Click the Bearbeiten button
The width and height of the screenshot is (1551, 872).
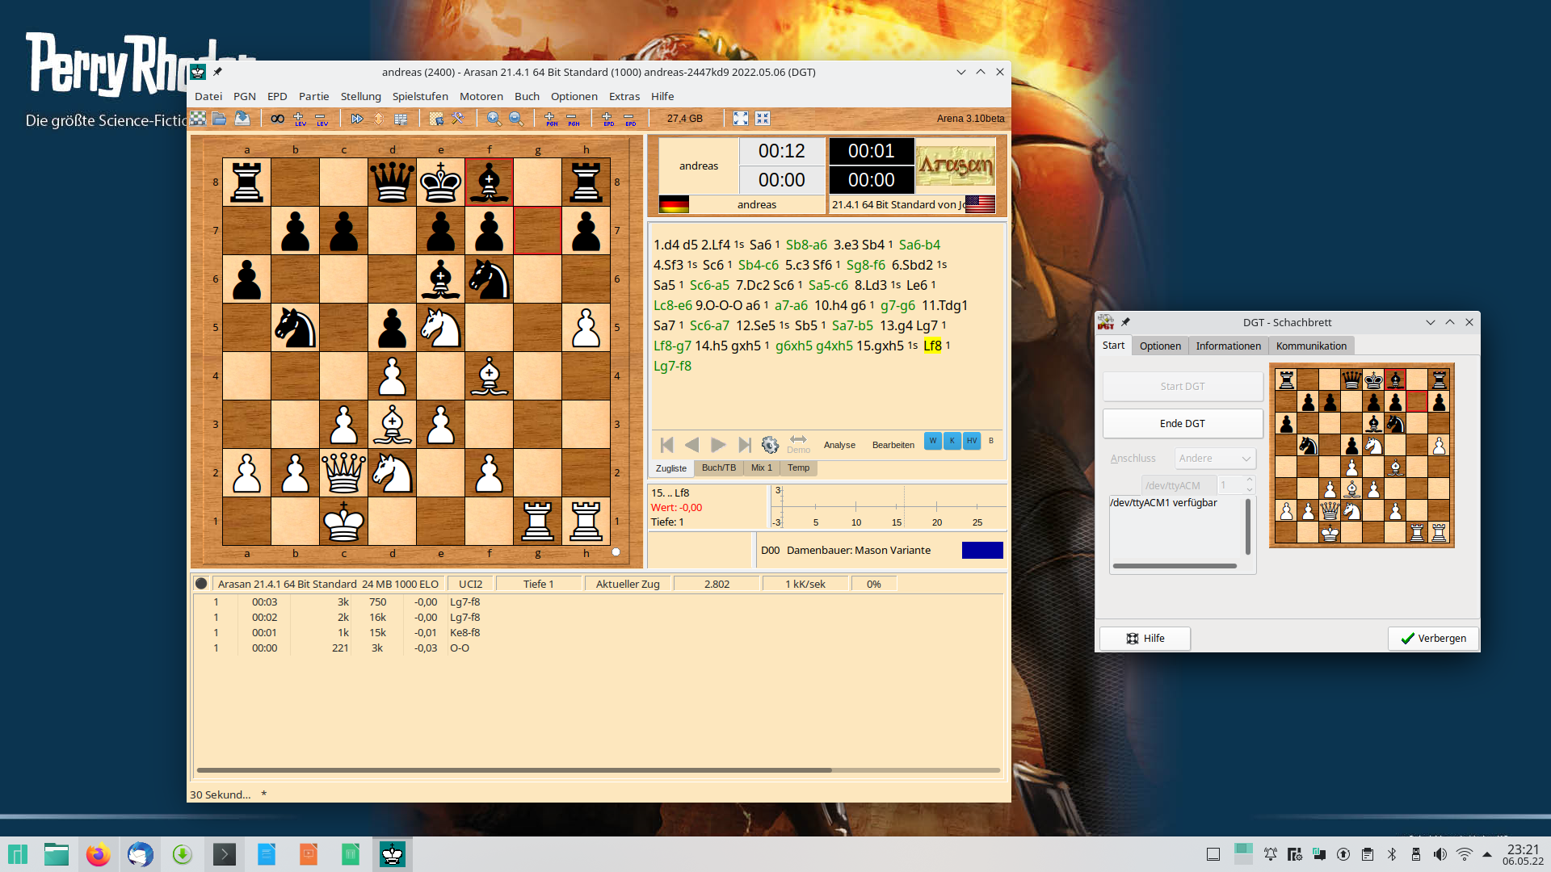point(893,445)
